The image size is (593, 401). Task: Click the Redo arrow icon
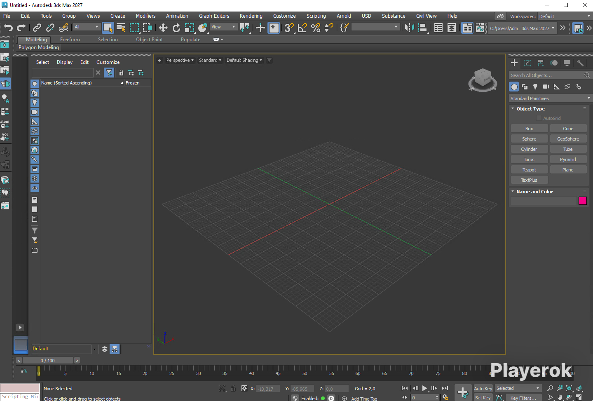[21, 28]
